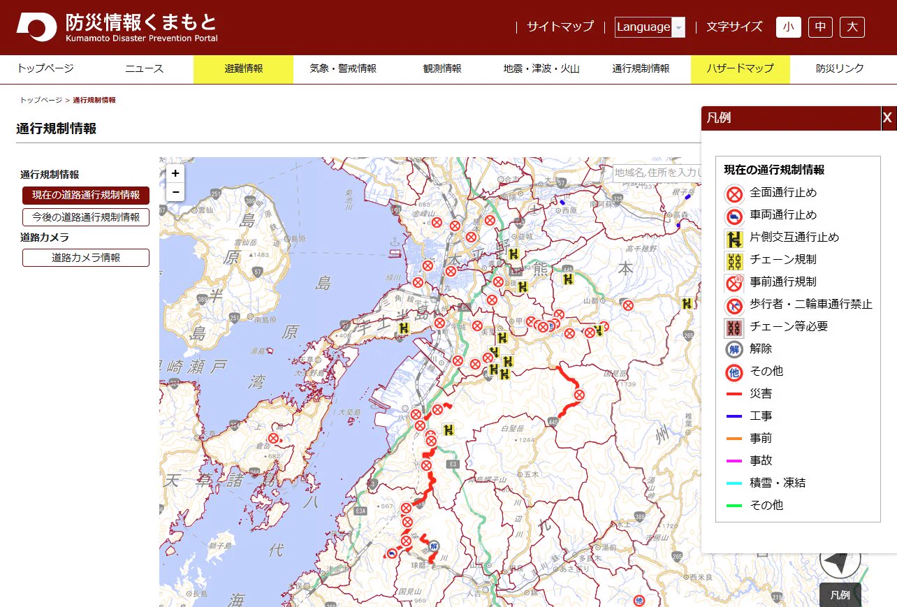
Task: Open the 通行規制情報 menu item
Action: [x=641, y=68]
